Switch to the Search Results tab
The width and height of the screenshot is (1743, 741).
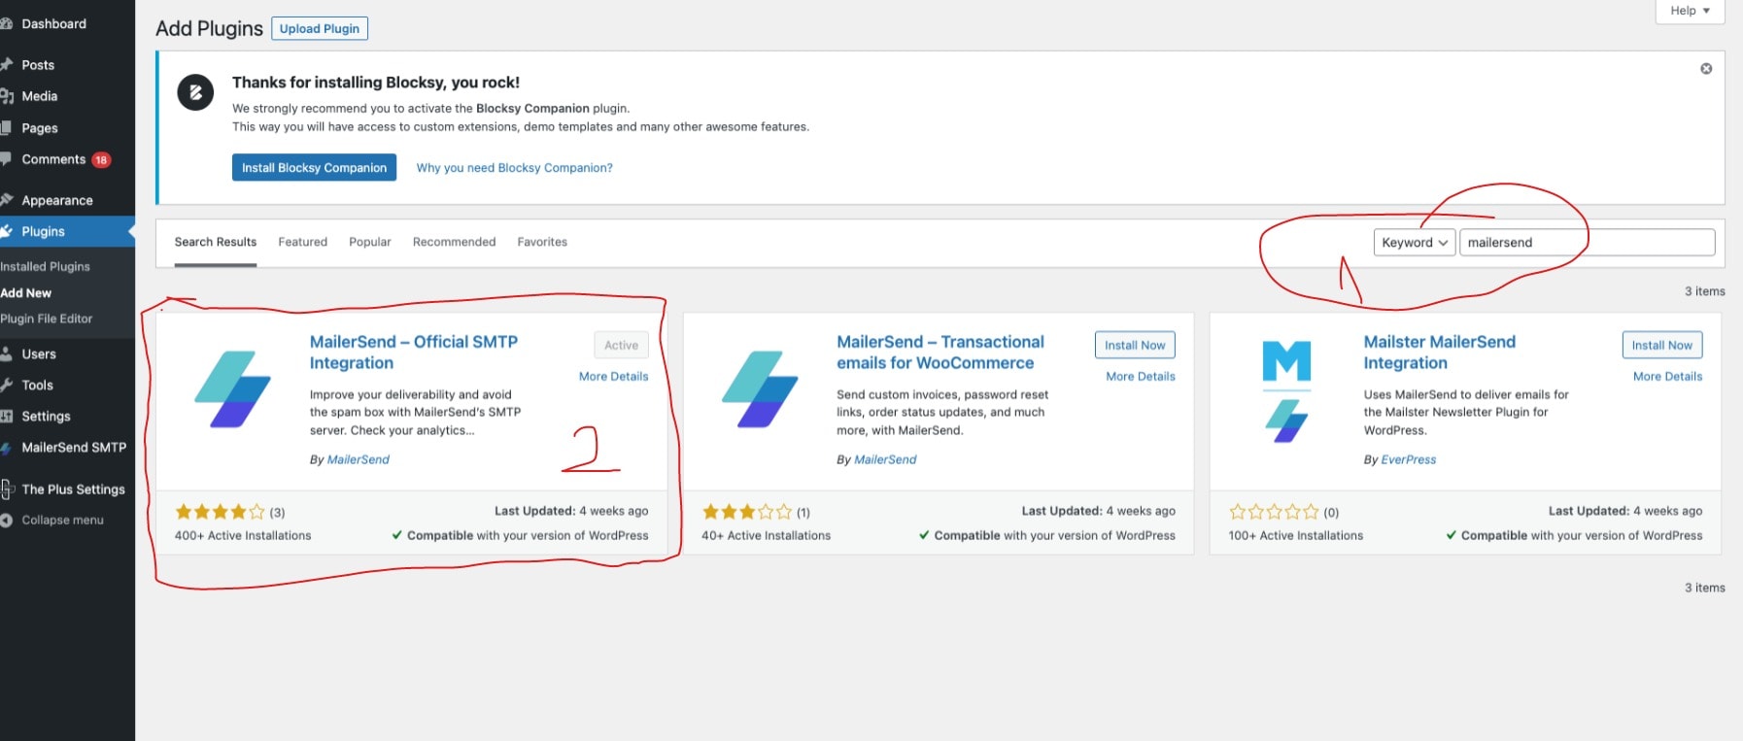pyautogui.click(x=216, y=242)
